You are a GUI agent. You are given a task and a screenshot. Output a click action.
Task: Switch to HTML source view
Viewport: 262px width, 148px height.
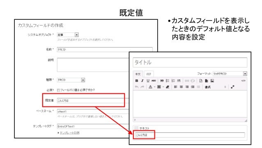tap(243, 81)
